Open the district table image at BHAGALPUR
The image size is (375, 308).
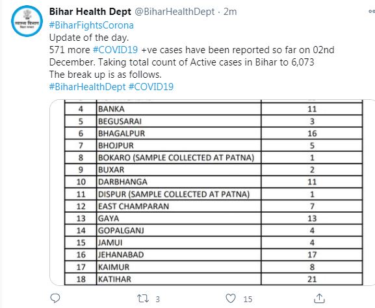click(x=213, y=134)
